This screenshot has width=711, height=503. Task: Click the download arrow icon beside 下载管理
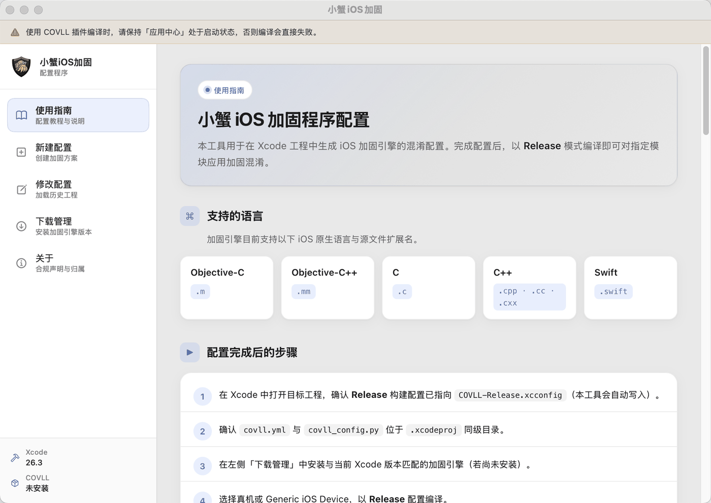21,226
